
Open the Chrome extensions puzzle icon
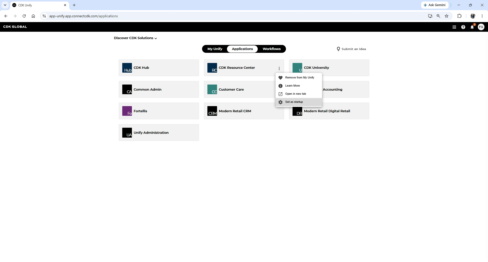459,16
